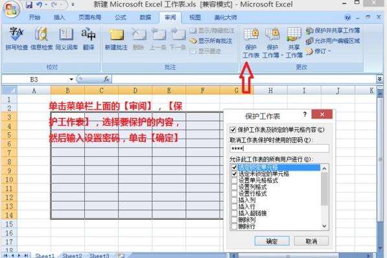Click the insert function fx icon
The image size is (387, 258).
click(106, 79)
